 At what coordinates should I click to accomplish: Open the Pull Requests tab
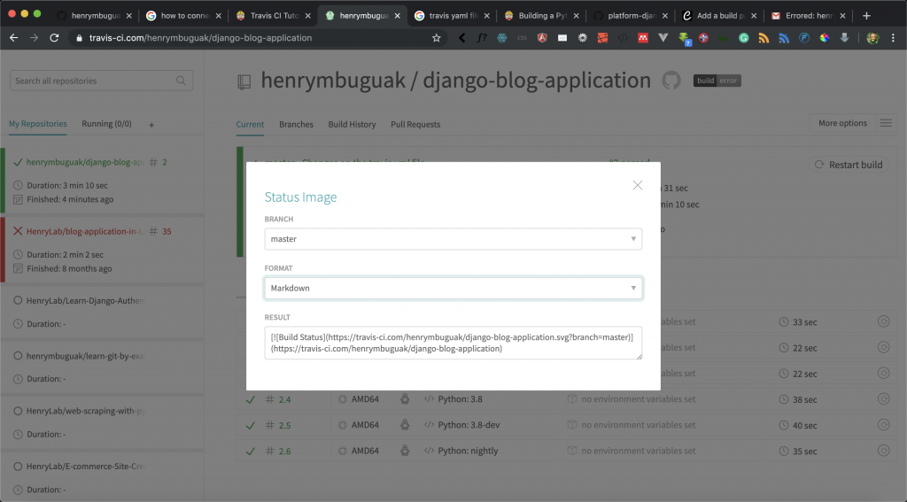415,124
